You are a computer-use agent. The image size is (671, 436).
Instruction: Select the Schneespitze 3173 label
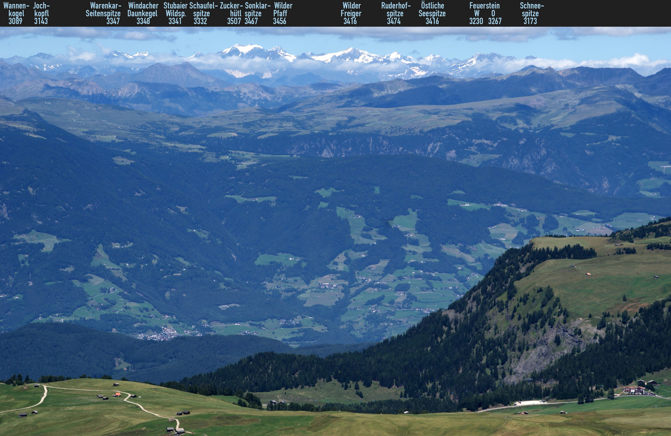pyautogui.click(x=531, y=13)
